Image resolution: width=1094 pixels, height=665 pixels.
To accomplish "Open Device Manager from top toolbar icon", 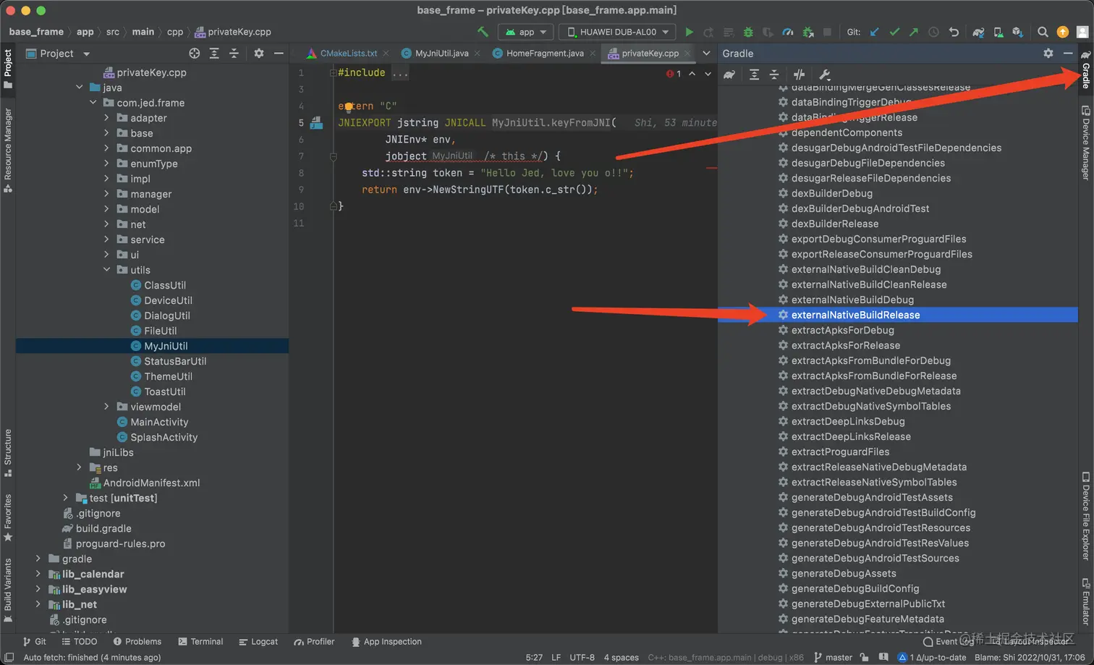I will (x=998, y=32).
